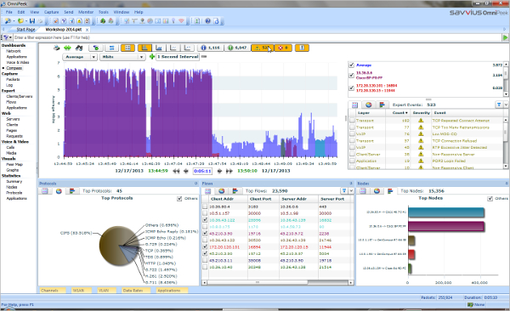Click the filter expression input field
Screen dimensions: 510x311
tap(257, 37)
